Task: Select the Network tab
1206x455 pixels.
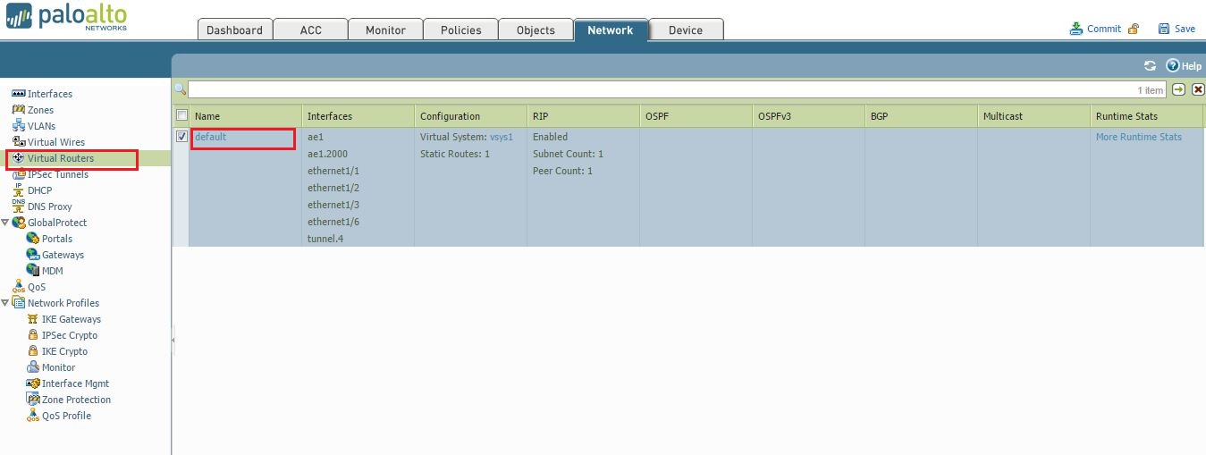Action: click(611, 29)
